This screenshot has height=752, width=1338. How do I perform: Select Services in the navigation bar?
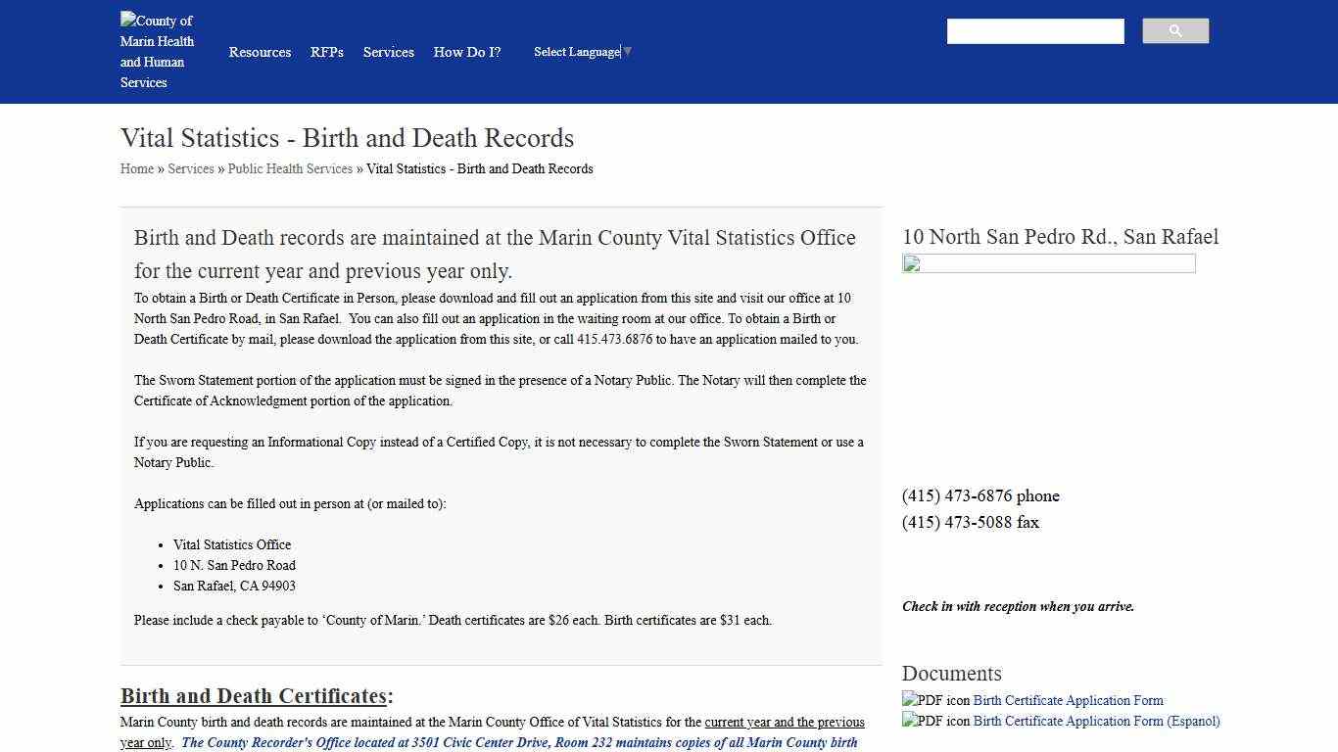coord(388,52)
